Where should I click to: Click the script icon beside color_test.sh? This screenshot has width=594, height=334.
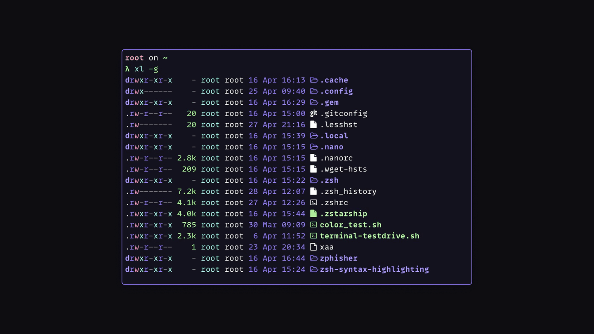(x=314, y=225)
